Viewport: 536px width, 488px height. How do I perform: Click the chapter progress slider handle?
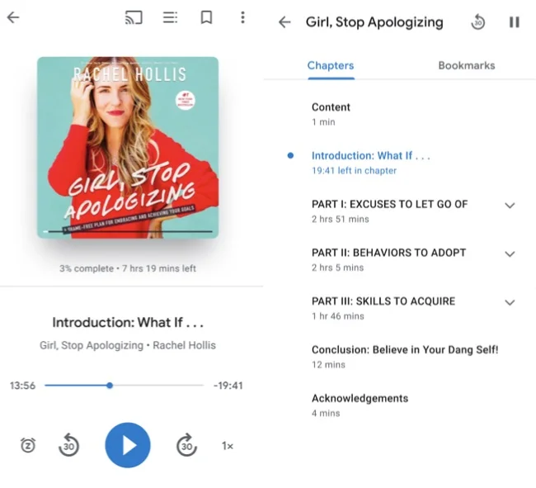(110, 386)
